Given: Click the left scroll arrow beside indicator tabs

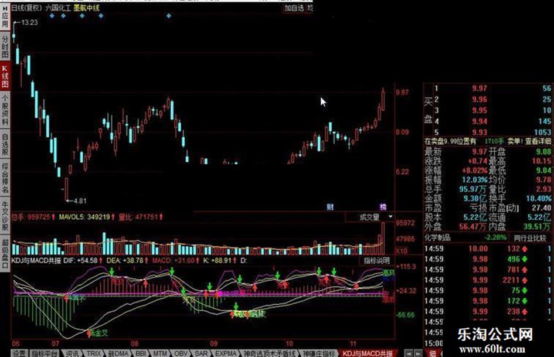Looking at the screenshot, I should 408,353.
